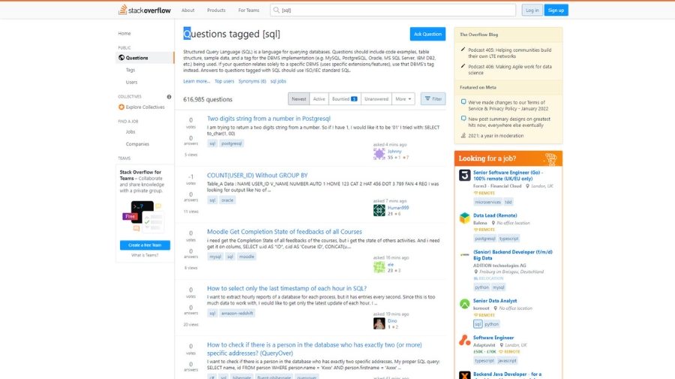Click the amazon-redshift tag

pos(237,313)
